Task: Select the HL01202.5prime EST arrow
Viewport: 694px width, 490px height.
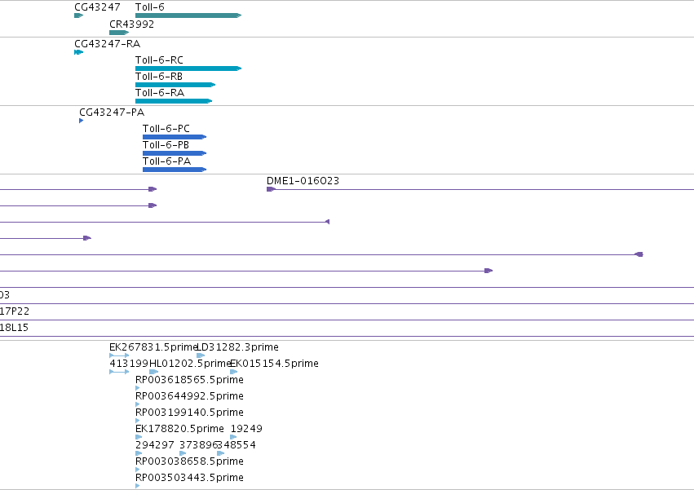Action: tap(153, 372)
